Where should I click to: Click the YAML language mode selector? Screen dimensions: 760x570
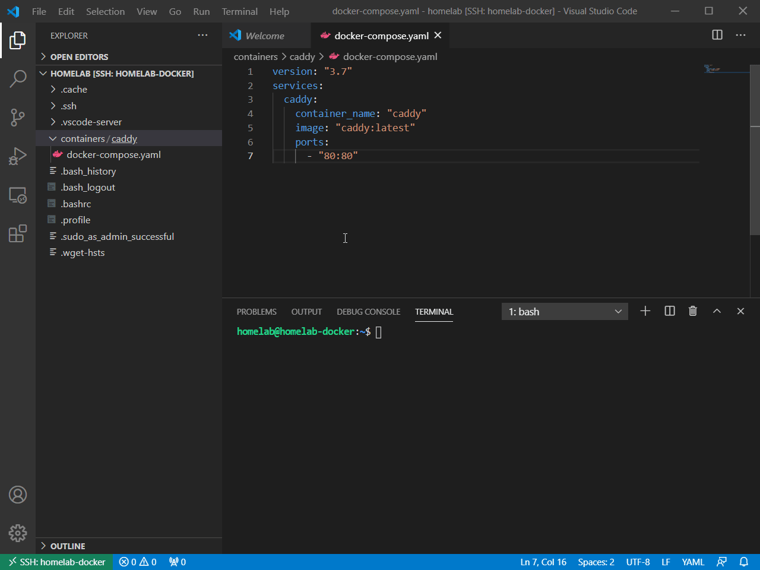[x=693, y=562]
